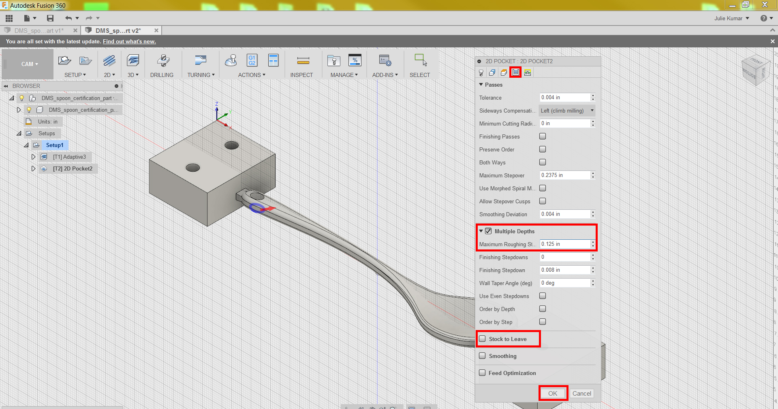This screenshot has height=409, width=778.
Task: Click the Inspect measure icon
Action: [x=303, y=61]
